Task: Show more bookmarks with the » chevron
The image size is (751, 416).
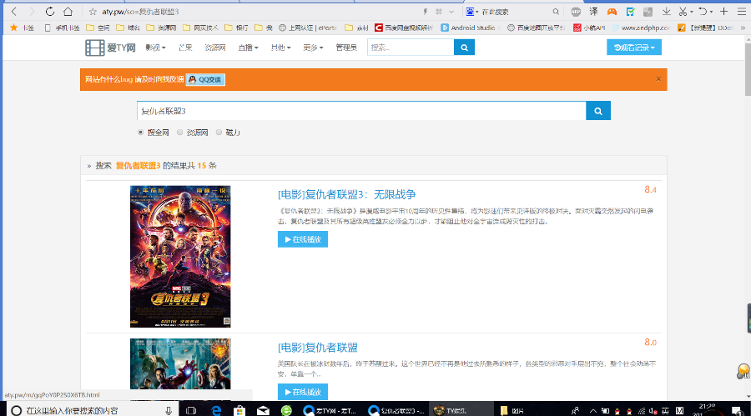Action: pos(743,28)
